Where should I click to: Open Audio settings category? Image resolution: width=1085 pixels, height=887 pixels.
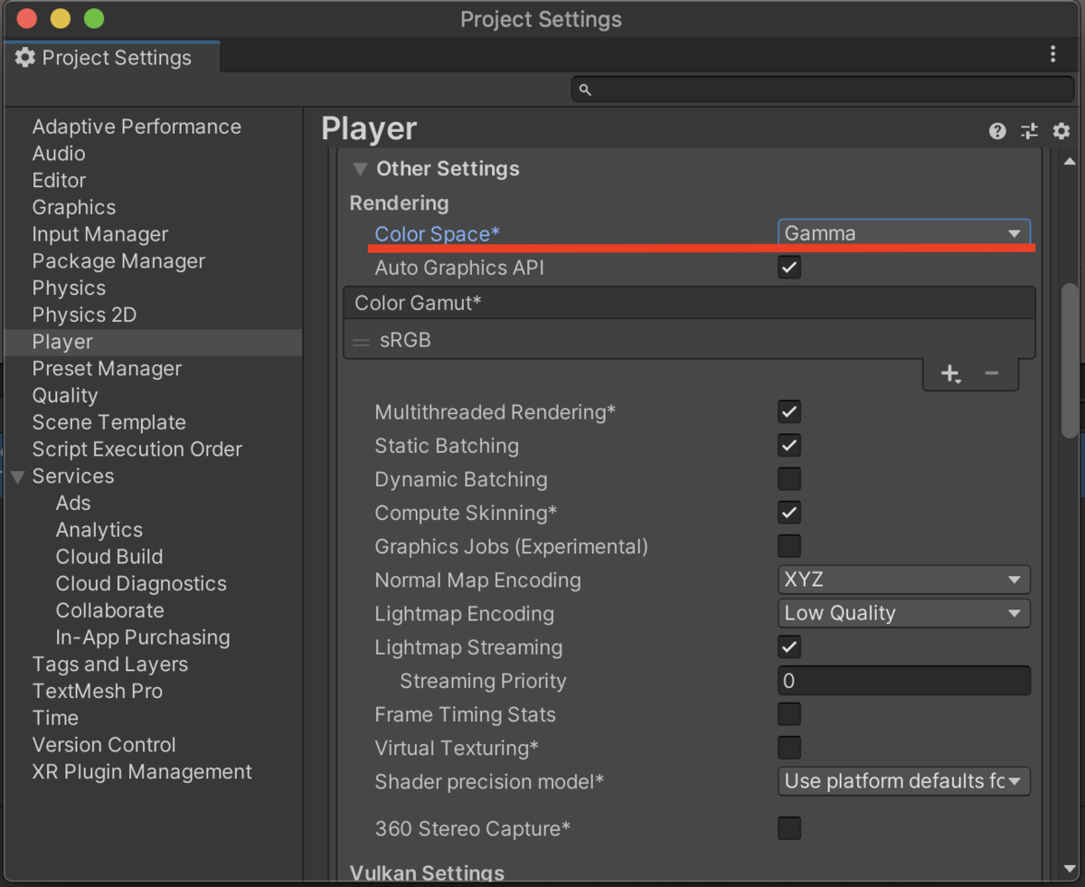click(59, 154)
